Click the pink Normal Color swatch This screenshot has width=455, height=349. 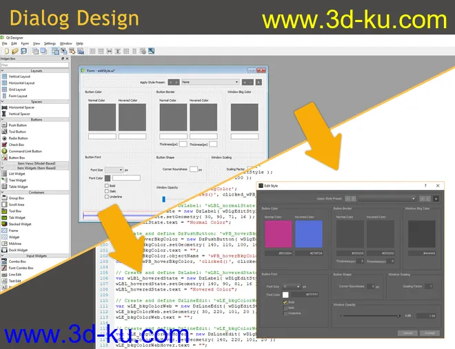277,235
